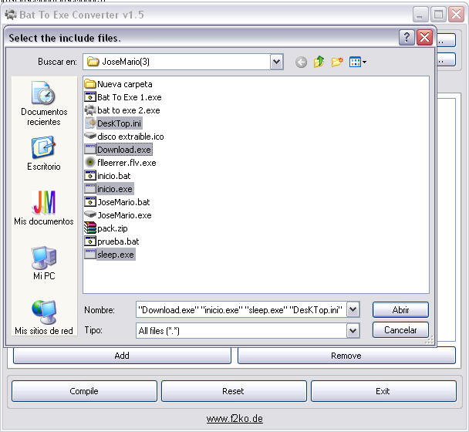The width and height of the screenshot is (469, 432).
Task: Select file name inicio.bat
Action: pyautogui.click(x=114, y=176)
